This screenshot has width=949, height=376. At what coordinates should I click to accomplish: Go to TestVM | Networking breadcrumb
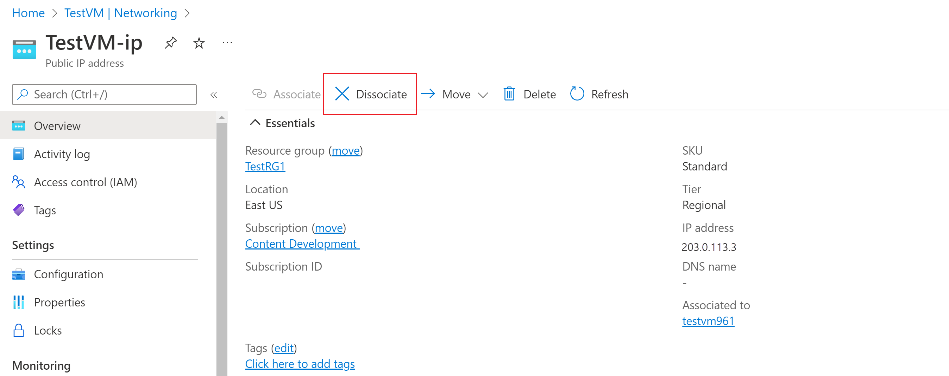(x=120, y=13)
